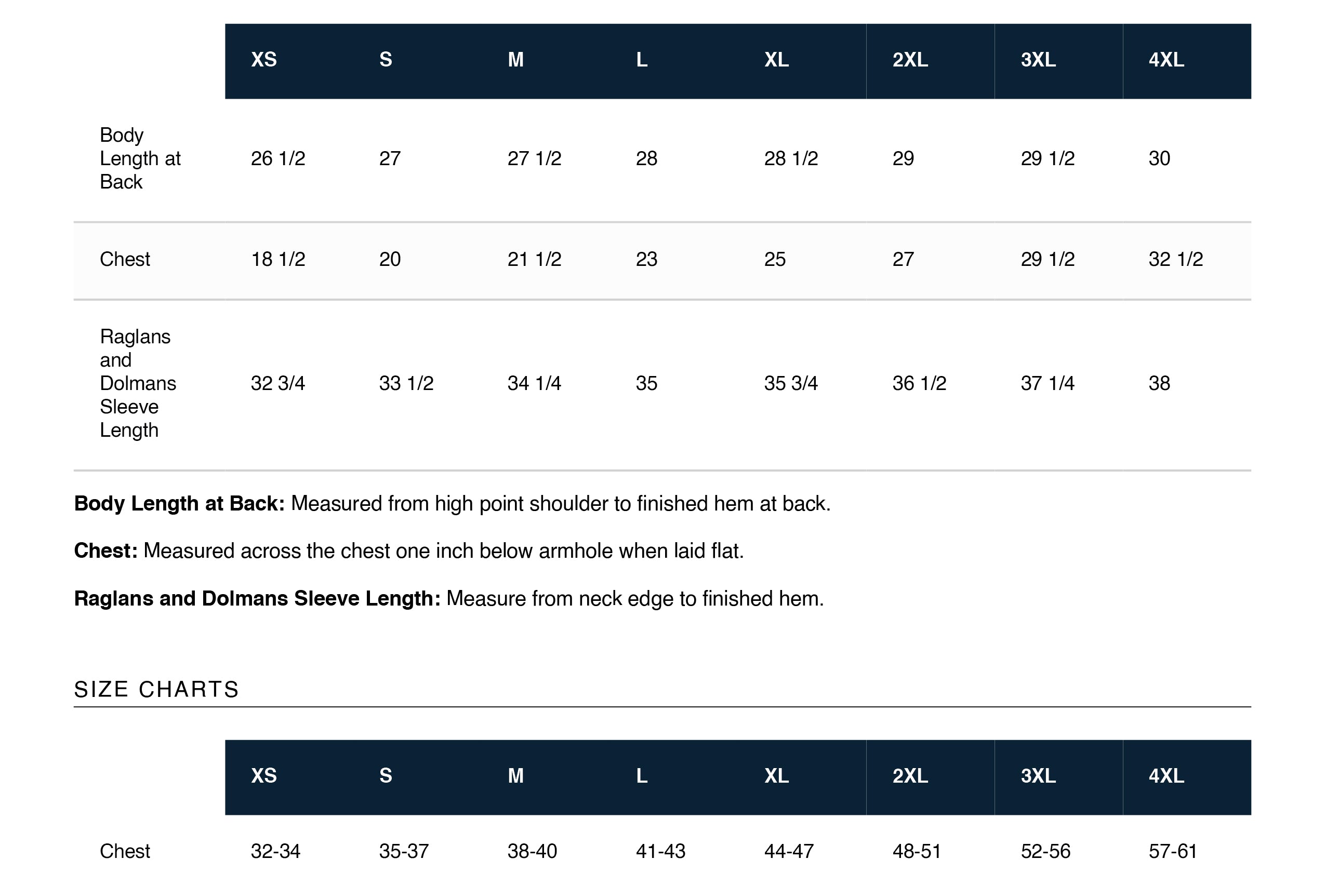Select chest value 21 1/2 for M

pyautogui.click(x=534, y=259)
